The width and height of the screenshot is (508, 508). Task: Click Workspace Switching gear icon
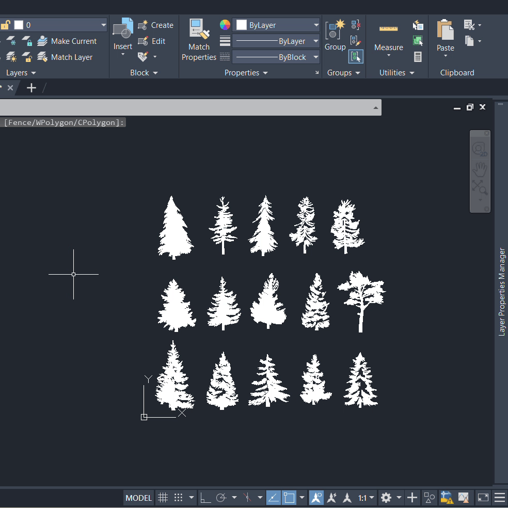click(386, 498)
